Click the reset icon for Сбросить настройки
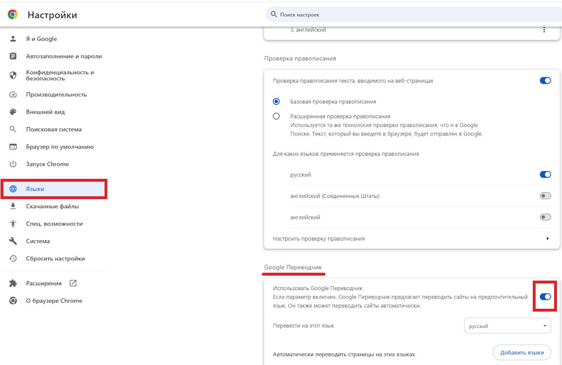Screen dimensions: 562x365 click(13, 259)
